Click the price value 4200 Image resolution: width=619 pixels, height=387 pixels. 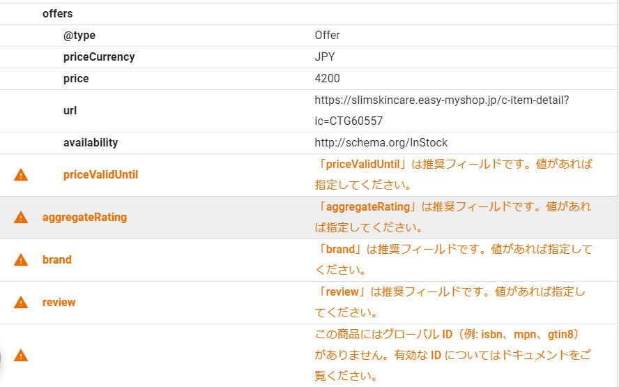tap(327, 78)
